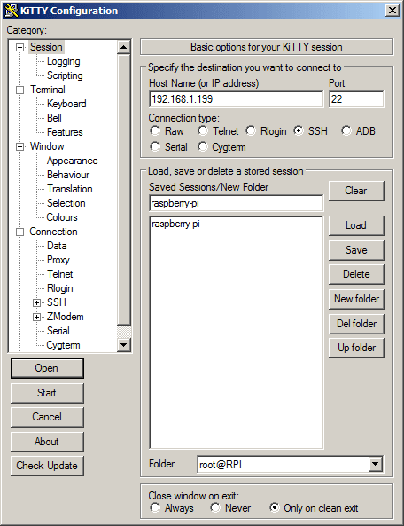Click the Cancel button

47,417
